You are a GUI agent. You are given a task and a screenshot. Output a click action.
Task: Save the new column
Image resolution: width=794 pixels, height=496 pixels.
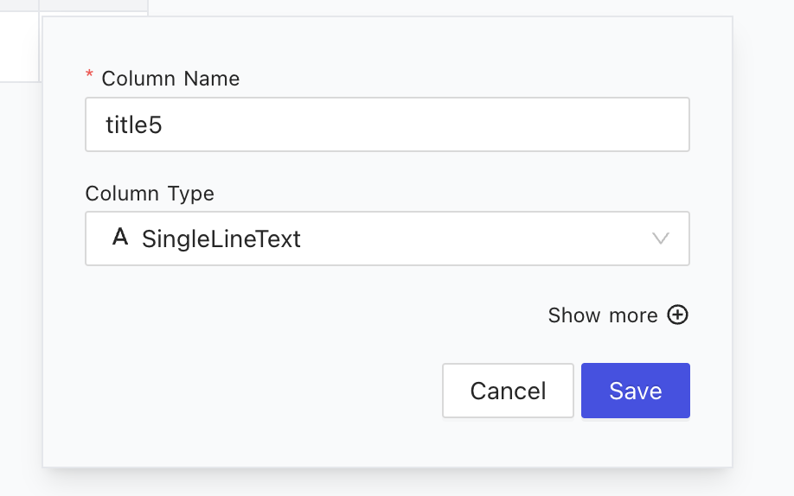636,391
